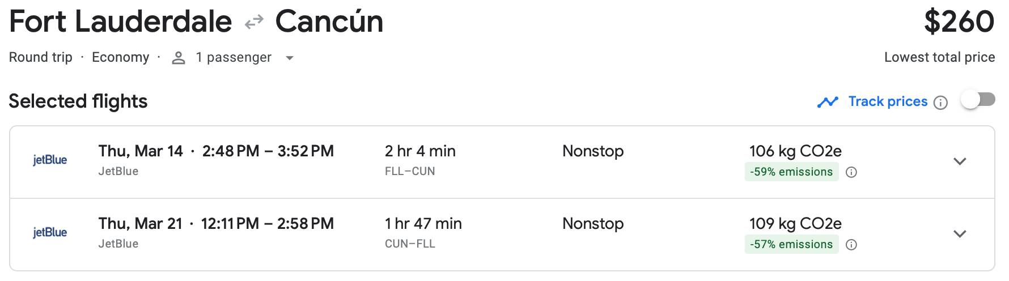Click the Track prices chart icon

(x=828, y=102)
